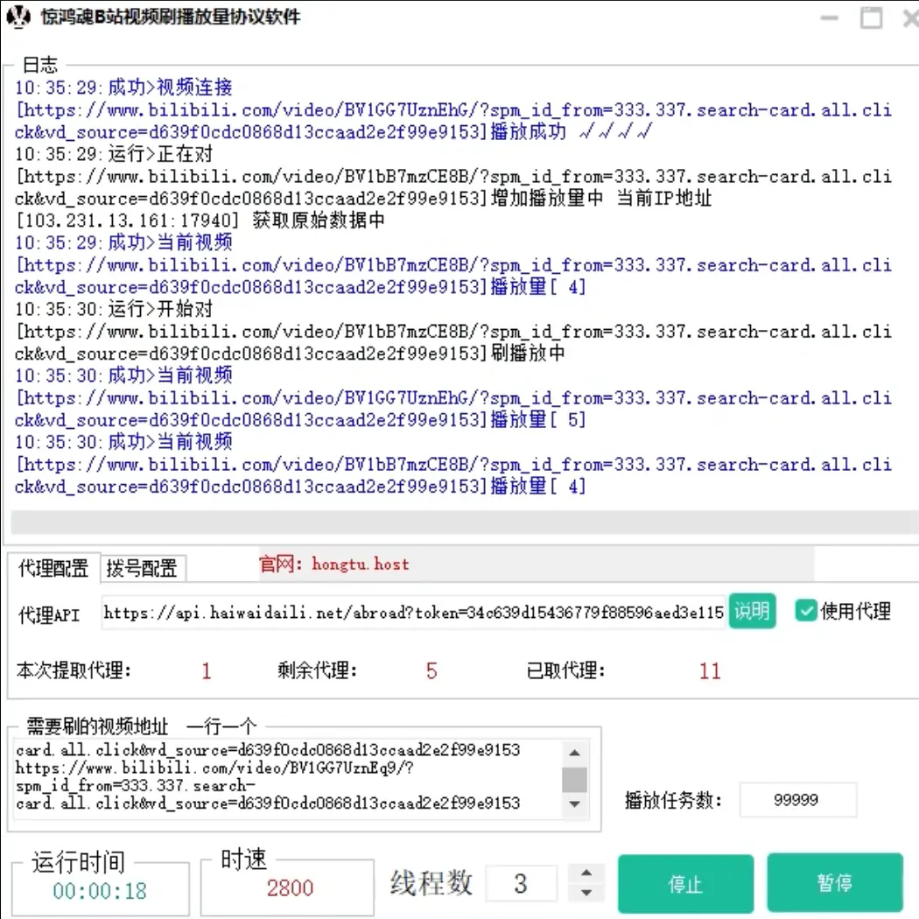Click the address list scroll up arrow
The image size is (919, 919).
pos(574,753)
